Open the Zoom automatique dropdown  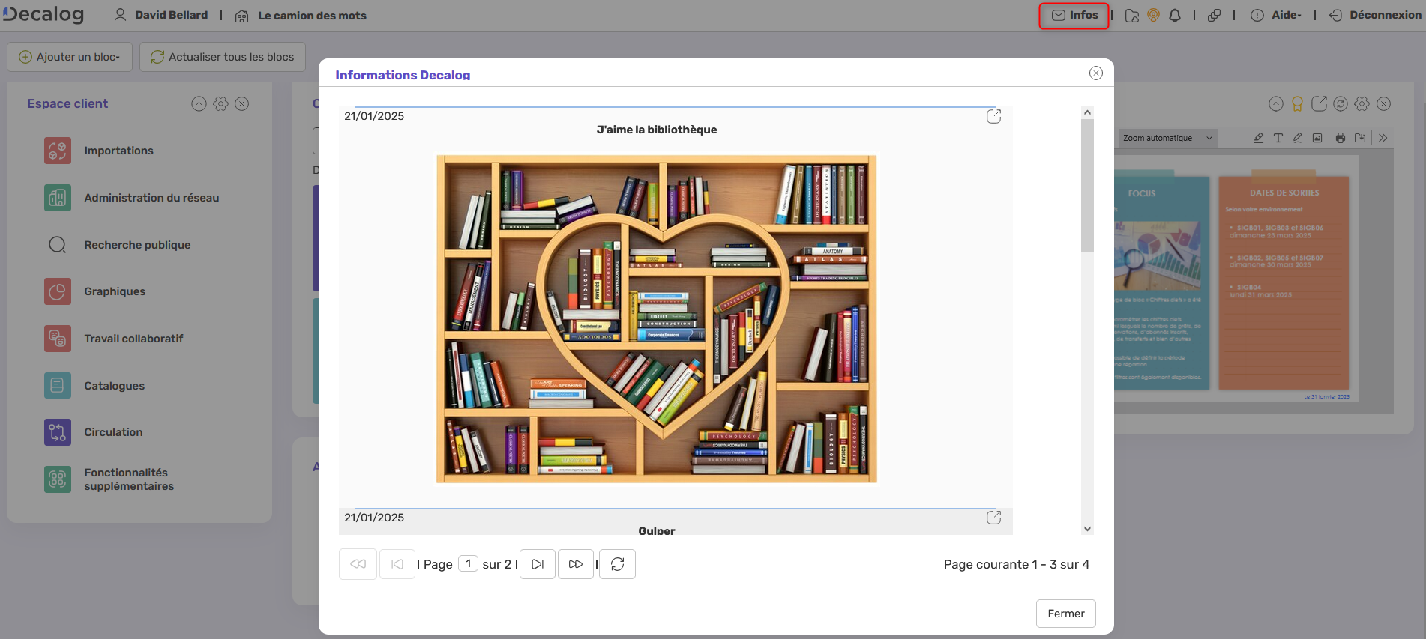[1167, 138]
